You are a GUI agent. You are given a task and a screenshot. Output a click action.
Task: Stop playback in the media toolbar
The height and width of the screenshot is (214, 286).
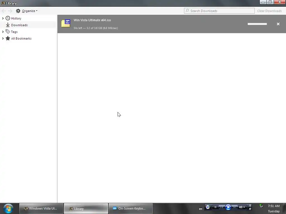(x=215, y=207)
